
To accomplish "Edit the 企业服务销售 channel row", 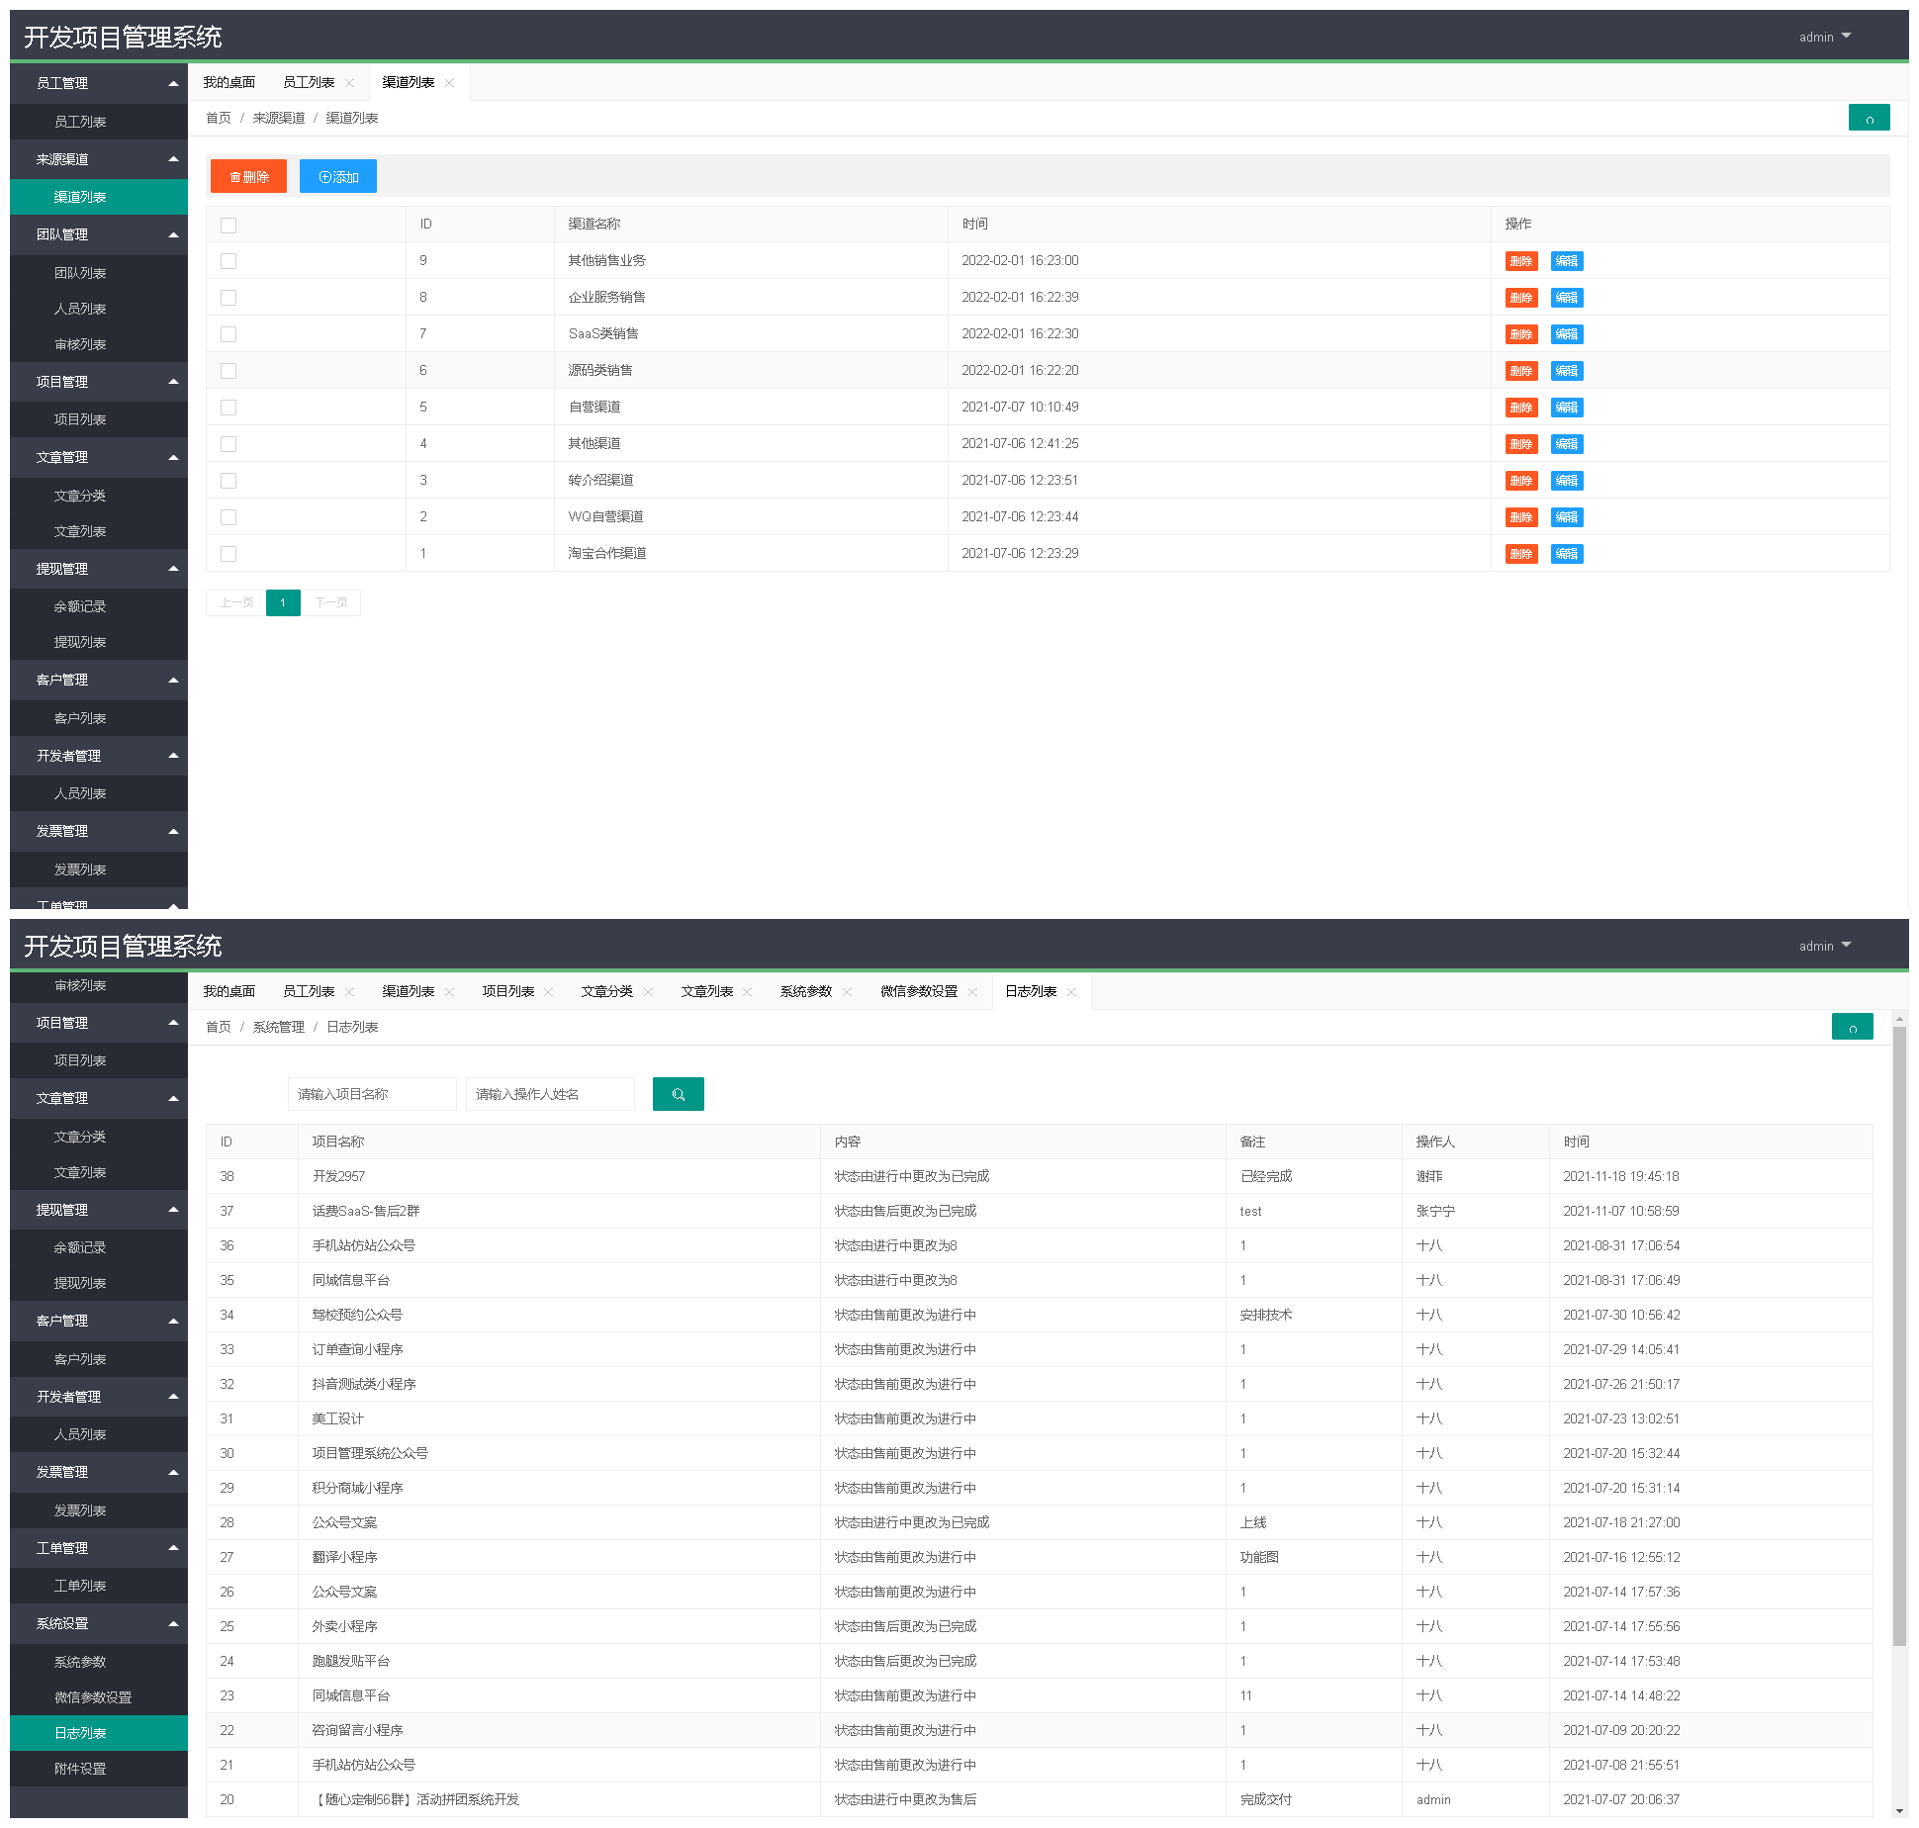I will (x=1567, y=298).
